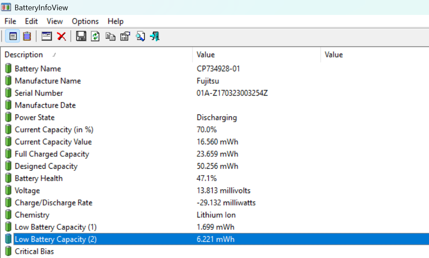Select the Manufacture Date row
The height and width of the screenshot is (258, 429).
pyautogui.click(x=214, y=105)
